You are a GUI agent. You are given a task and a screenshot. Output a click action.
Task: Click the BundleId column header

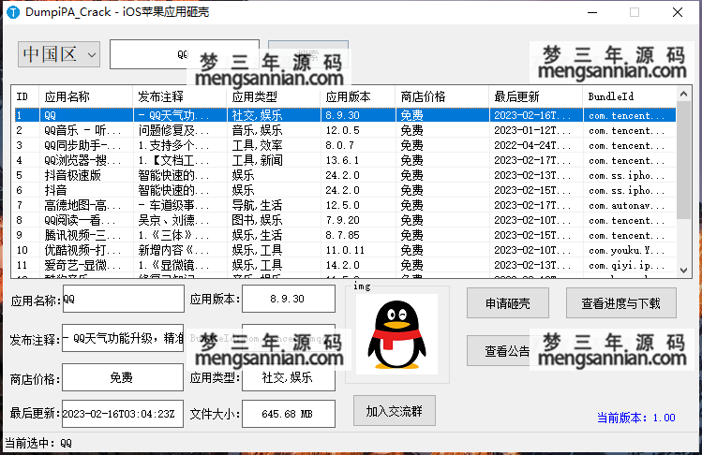(x=629, y=96)
